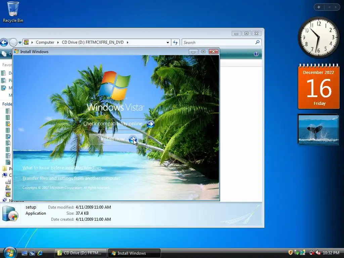The image size is (344, 258).
Task: Click the December 2022 calendar gadget
Action: pos(319,86)
